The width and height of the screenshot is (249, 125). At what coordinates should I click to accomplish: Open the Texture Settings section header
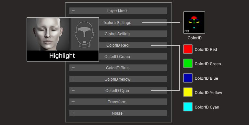133,22
